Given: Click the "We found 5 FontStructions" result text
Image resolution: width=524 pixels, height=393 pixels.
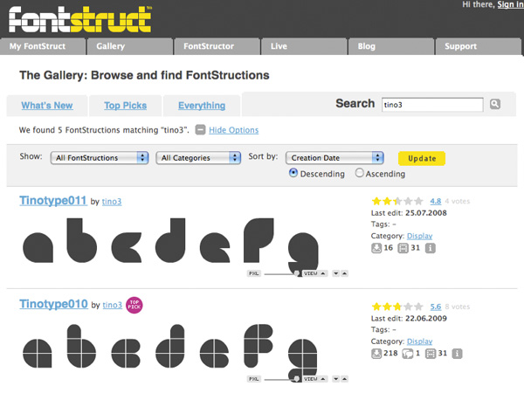Looking at the screenshot, I should [x=104, y=130].
